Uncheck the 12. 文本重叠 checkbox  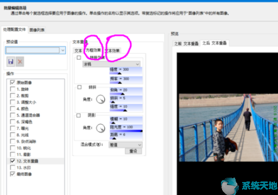[12, 161]
